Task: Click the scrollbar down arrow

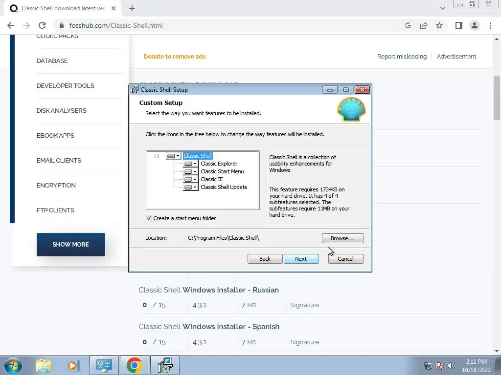Action: pos(497,351)
